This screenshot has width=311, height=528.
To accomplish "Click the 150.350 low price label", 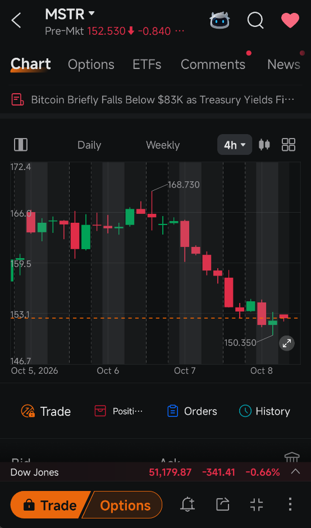I will [x=240, y=342].
